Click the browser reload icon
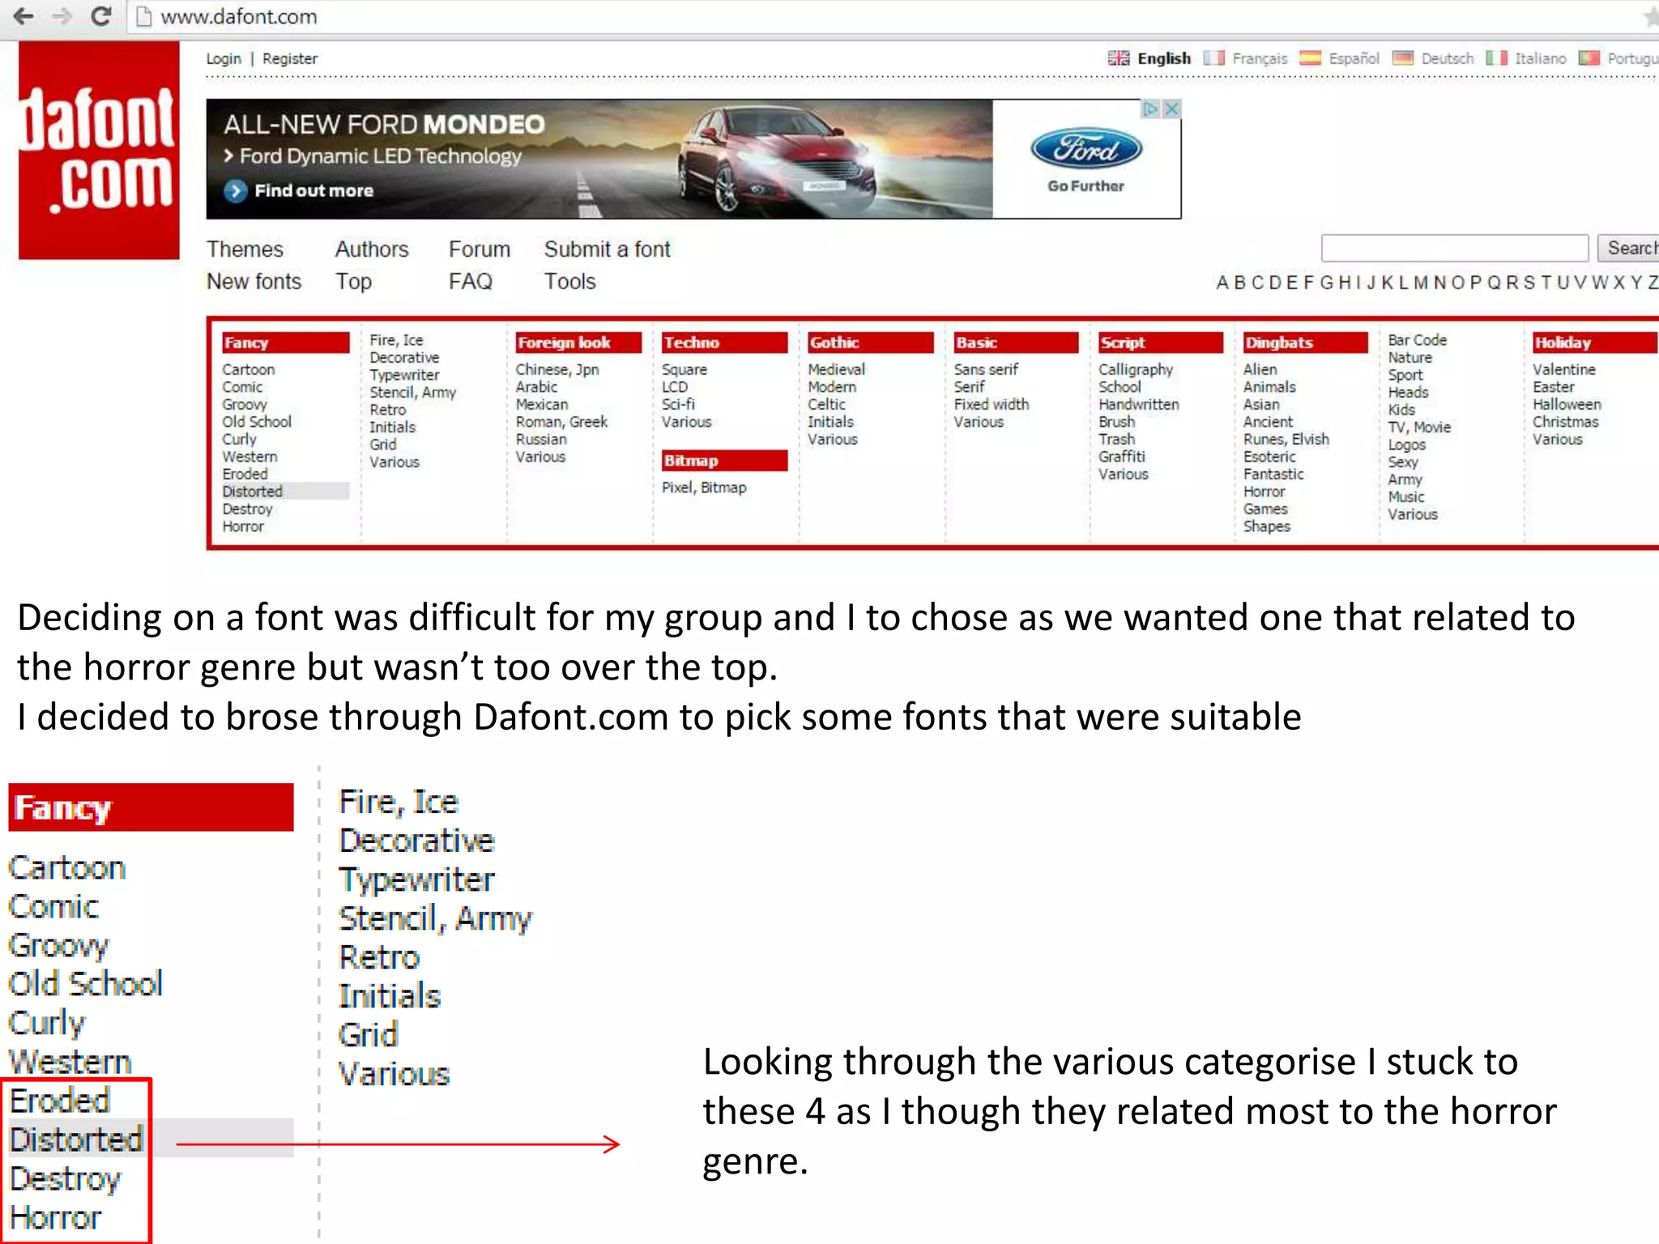1659x1244 pixels. (100, 15)
